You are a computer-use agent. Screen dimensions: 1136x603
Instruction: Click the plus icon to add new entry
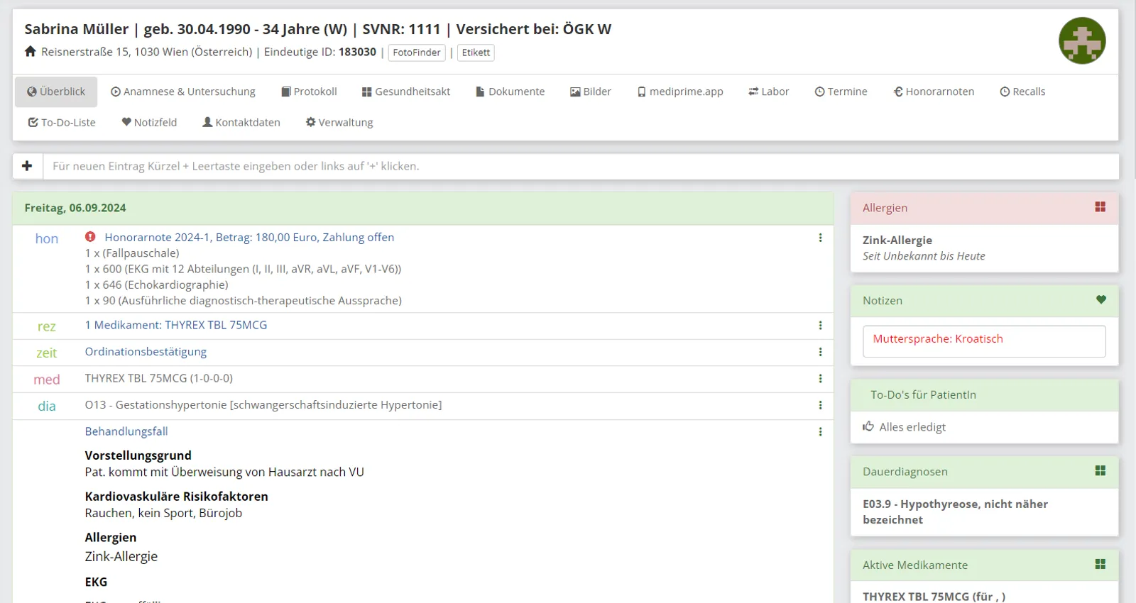[27, 166]
